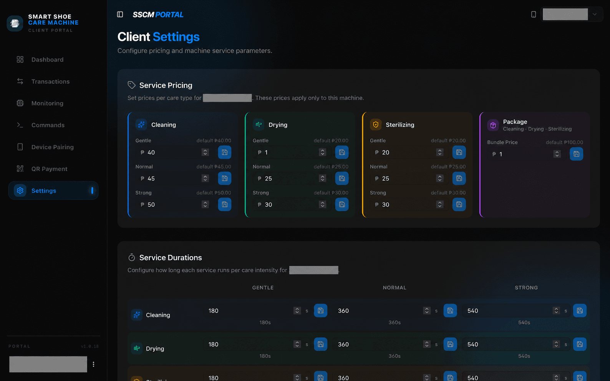Edit the Package Bundle Price field
The image size is (610, 381).
[x=526, y=154]
